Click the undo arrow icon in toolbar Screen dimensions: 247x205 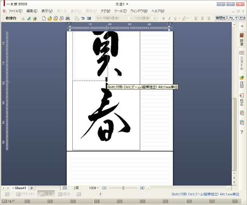(x=83, y=18)
